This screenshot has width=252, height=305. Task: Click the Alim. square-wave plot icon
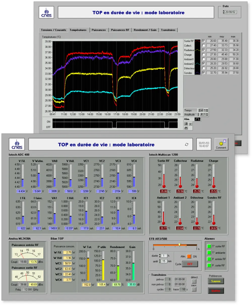click(x=197, y=119)
